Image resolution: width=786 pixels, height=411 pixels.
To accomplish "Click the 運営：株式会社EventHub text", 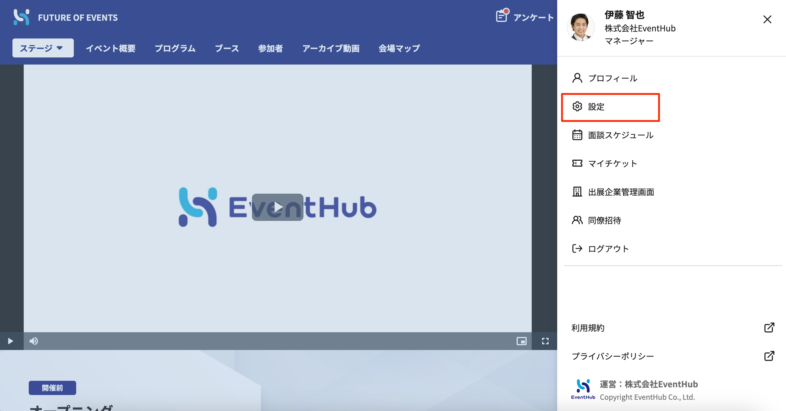I will [649, 384].
